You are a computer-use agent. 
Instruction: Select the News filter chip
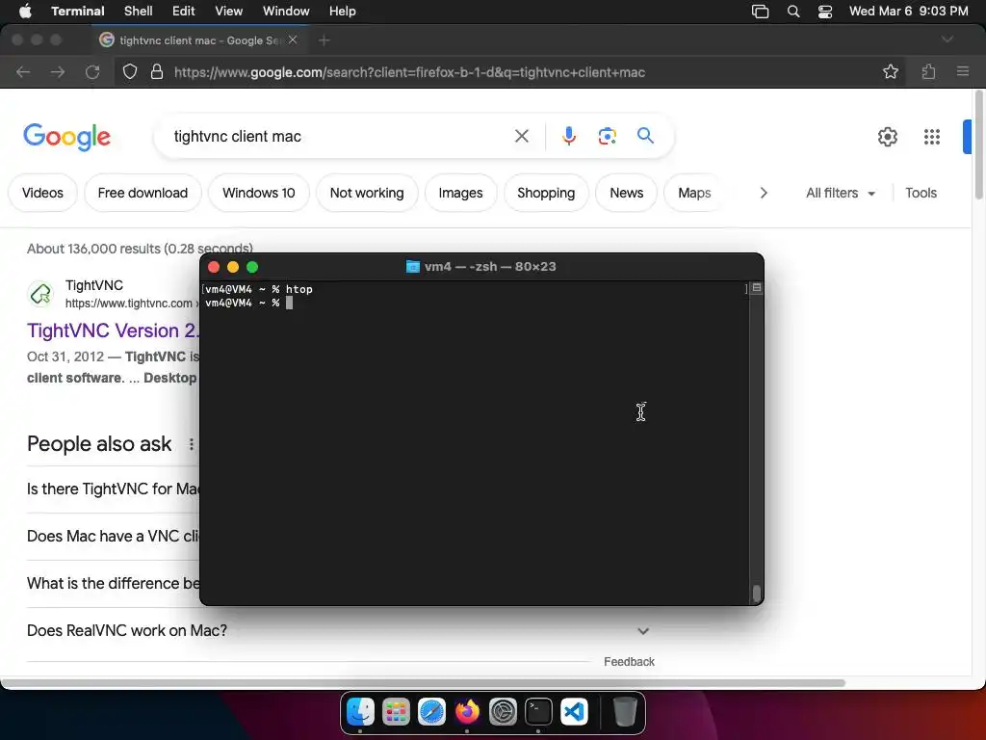626,193
